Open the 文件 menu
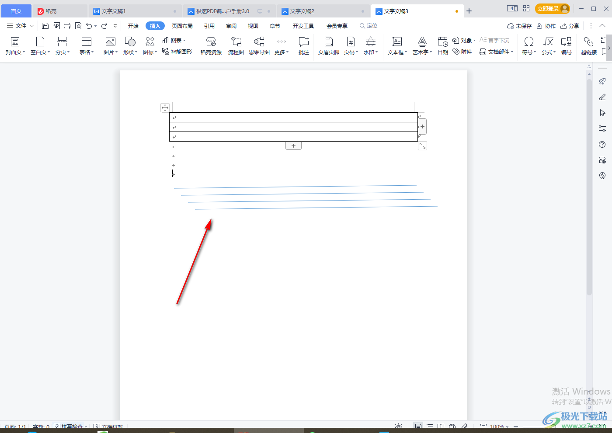This screenshot has width=612, height=433. pyautogui.click(x=20, y=26)
